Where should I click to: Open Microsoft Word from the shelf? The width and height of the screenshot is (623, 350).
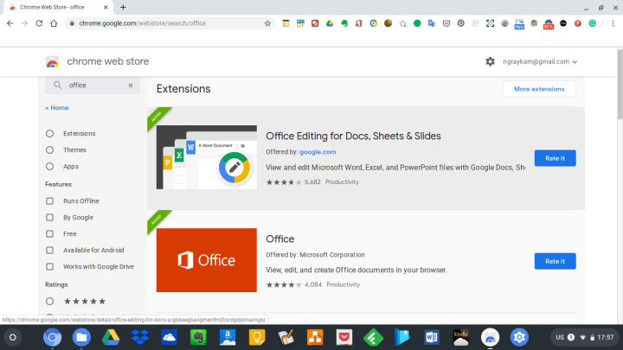[432, 337]
